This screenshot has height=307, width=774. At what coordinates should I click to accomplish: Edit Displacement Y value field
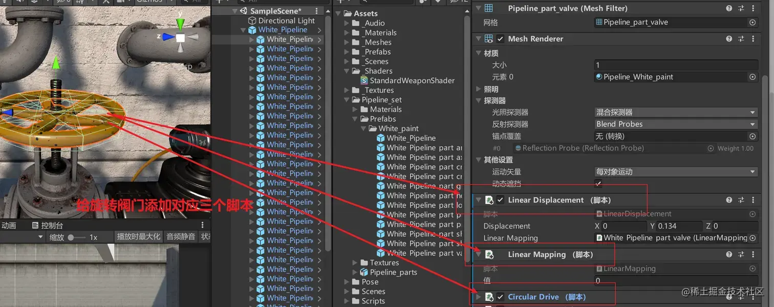[679, 226]
